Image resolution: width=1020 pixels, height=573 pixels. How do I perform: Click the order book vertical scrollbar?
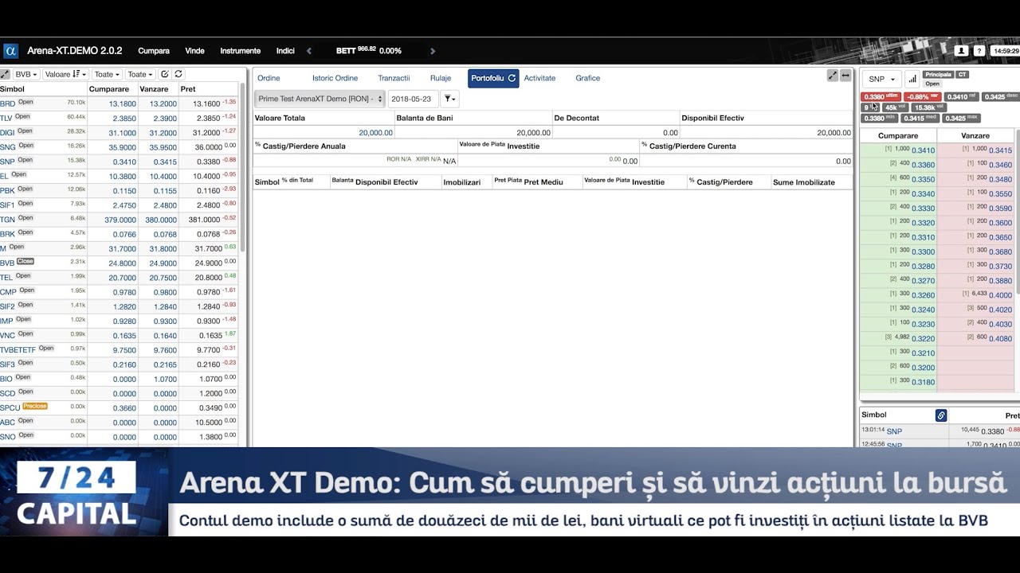tap(1017, 211)
